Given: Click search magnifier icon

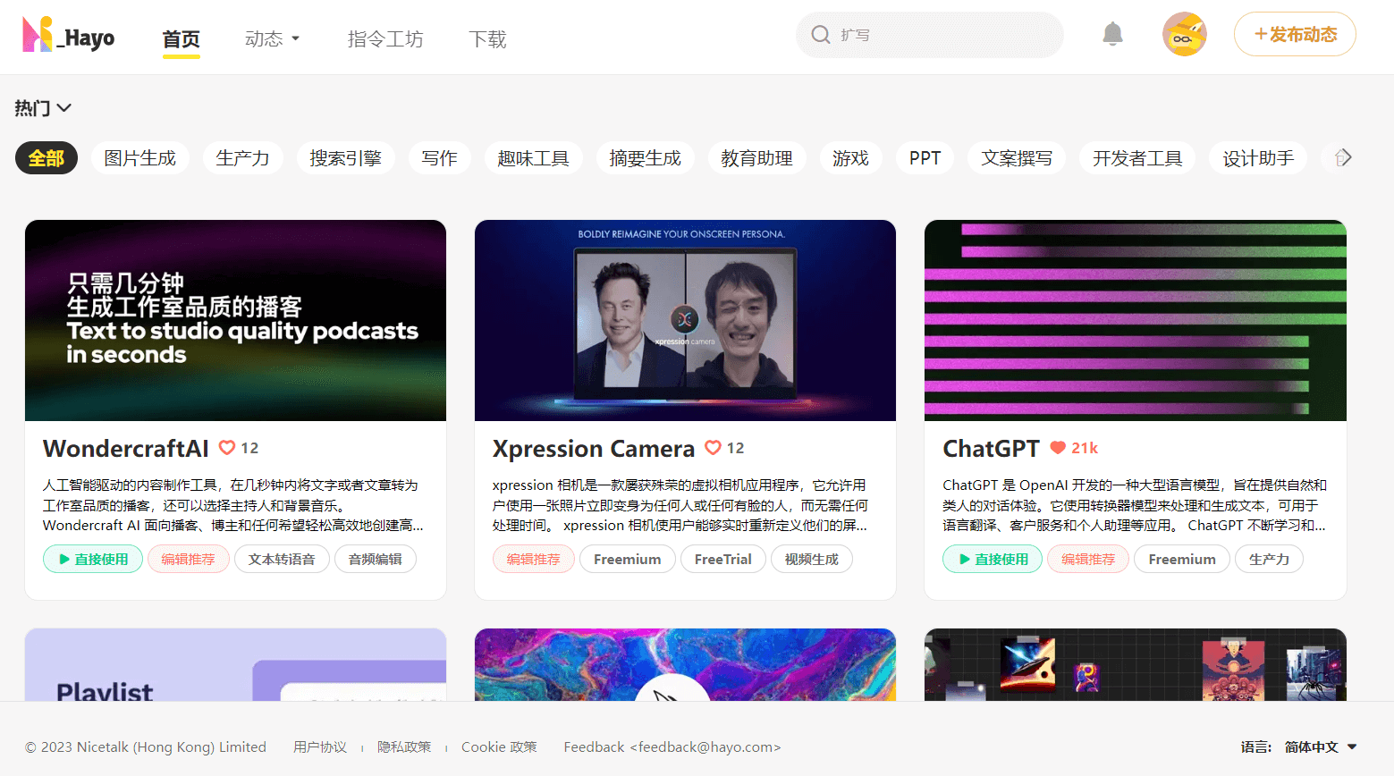Looking at the screenshot, I should 820,35.
